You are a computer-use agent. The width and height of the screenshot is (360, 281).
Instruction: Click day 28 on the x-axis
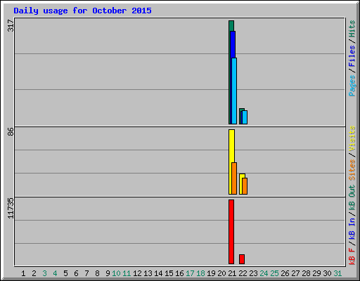(306, 273)
